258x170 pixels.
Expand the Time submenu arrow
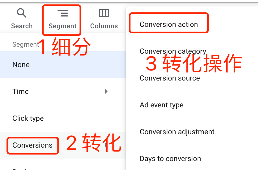pos(106,91)
